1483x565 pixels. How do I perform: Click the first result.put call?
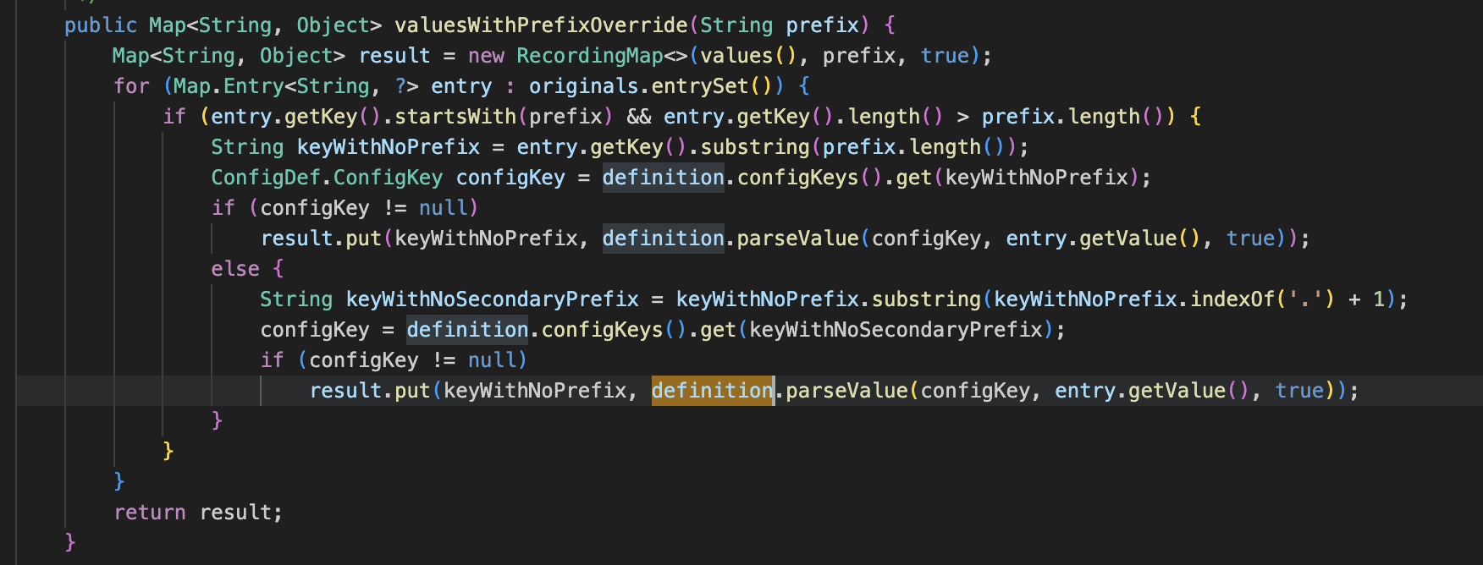click(322, 239)
